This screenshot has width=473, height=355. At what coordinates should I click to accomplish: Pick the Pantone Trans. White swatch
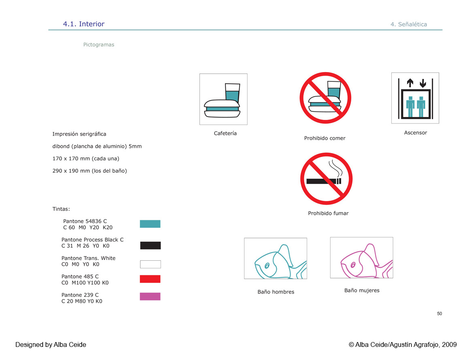click(150, 264)
